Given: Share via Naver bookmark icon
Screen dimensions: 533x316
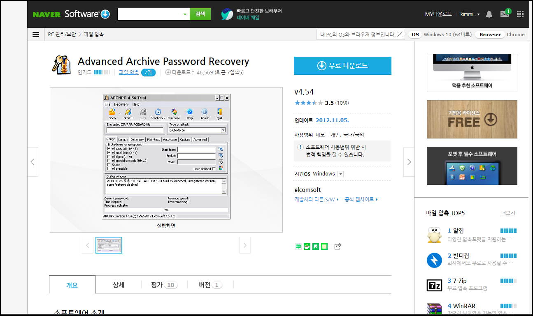Looking at the screenshot, I should coord(316,247).
